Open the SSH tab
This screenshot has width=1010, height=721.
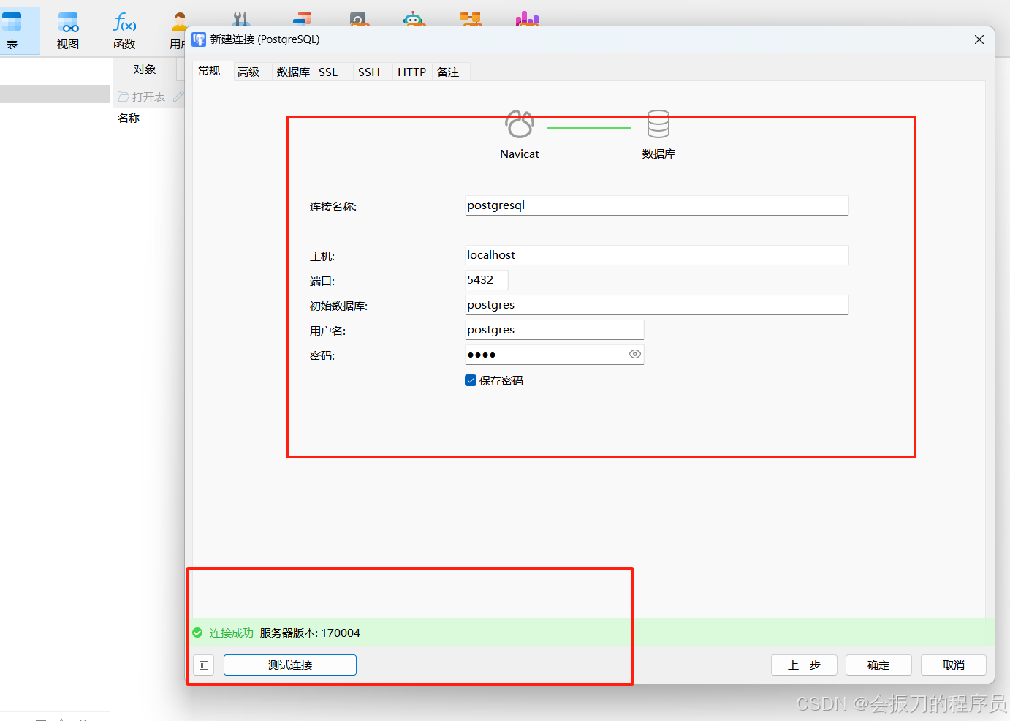click(x=369, y=71)
